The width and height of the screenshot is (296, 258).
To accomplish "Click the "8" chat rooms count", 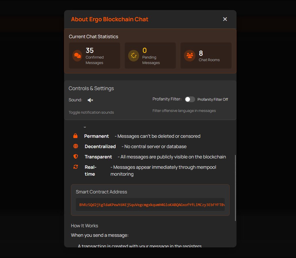I will 201,53.
